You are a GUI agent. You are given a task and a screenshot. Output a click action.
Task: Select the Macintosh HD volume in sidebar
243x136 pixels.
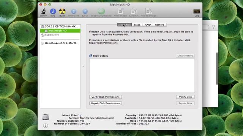[x=60, y=31]
